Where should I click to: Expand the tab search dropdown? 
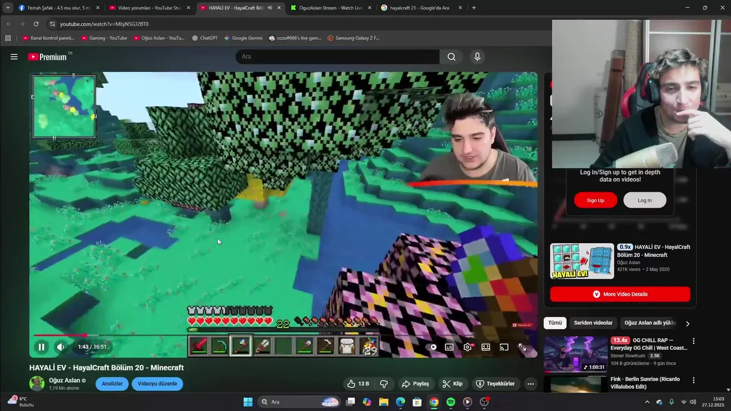pyautogui.click(x=8, y=8)
